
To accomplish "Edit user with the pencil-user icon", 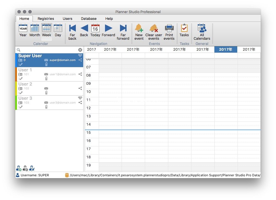I will [32, 168].
